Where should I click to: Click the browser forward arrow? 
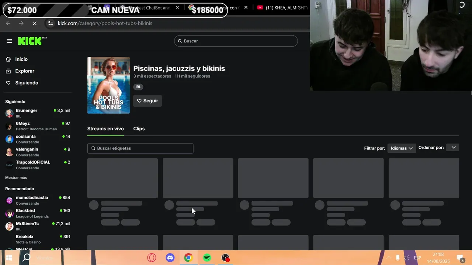point(21,23)
